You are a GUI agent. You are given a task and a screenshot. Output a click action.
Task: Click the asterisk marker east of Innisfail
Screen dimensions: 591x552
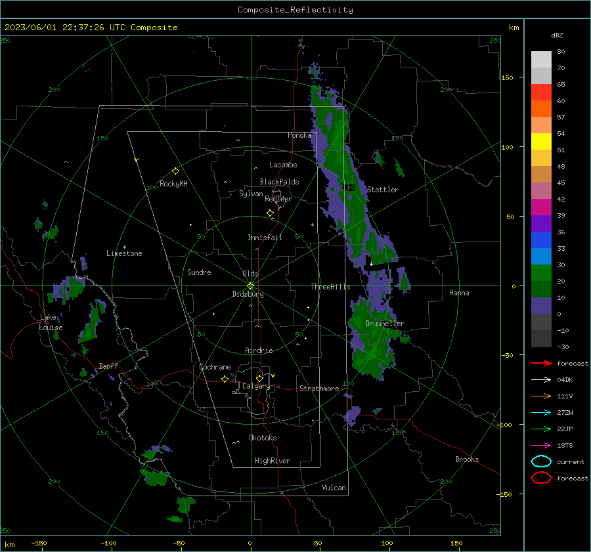coord(312,225)
